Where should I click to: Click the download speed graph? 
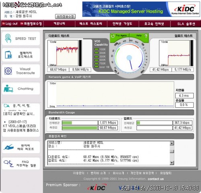(x=63, y=53)
